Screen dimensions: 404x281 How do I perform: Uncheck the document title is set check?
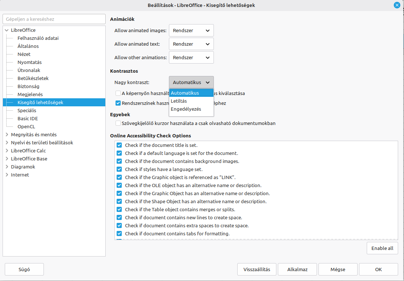[119, 145]
